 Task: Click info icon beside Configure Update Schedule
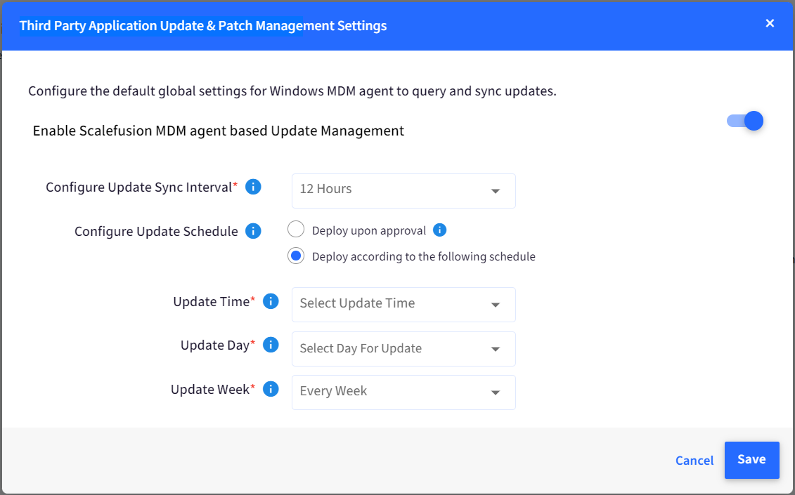click(253, 231)
